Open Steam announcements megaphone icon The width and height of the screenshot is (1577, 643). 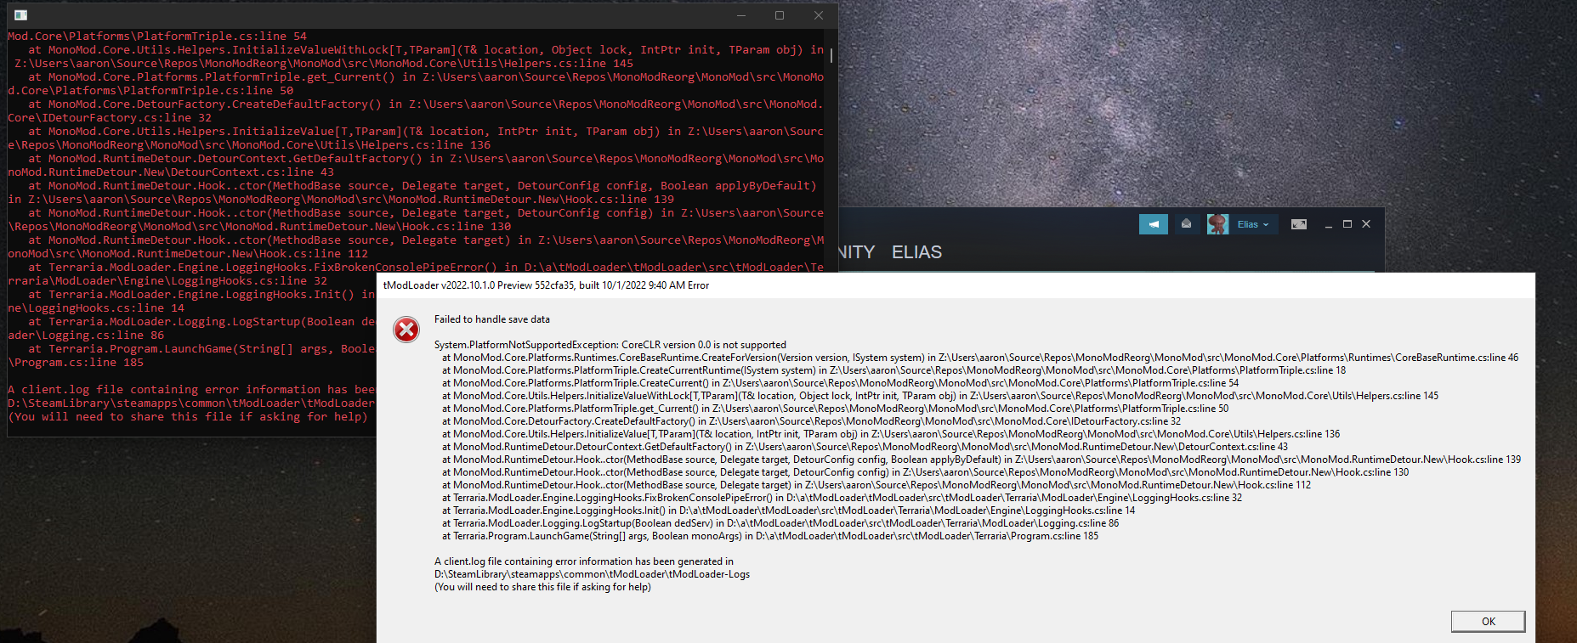(1153, 224)
